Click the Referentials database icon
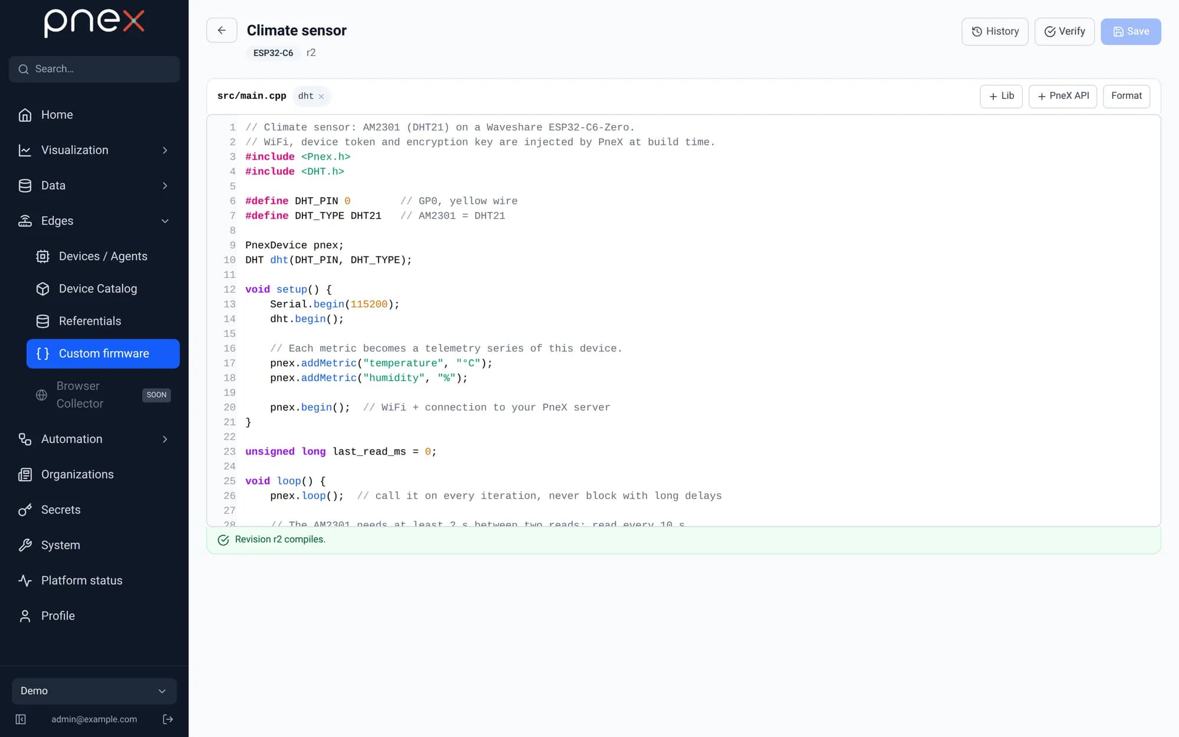The height and width of the screenshot is (737, 1179). tap(42, 321)
